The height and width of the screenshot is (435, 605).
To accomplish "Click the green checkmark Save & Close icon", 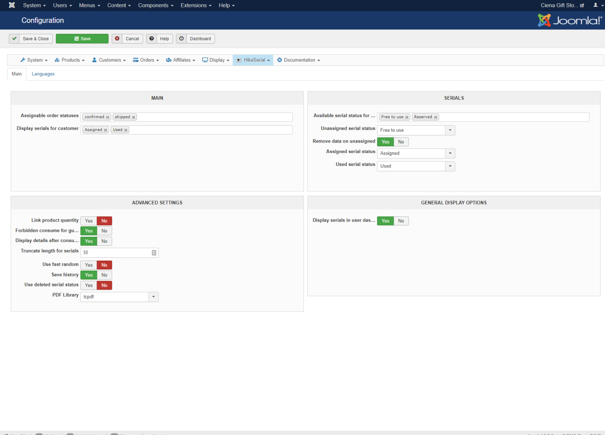I will click(x=14, y=39).
